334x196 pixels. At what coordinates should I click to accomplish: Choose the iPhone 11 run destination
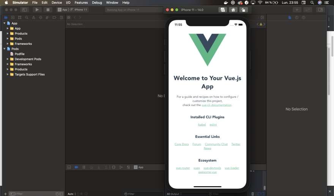[x=79, y=9]
